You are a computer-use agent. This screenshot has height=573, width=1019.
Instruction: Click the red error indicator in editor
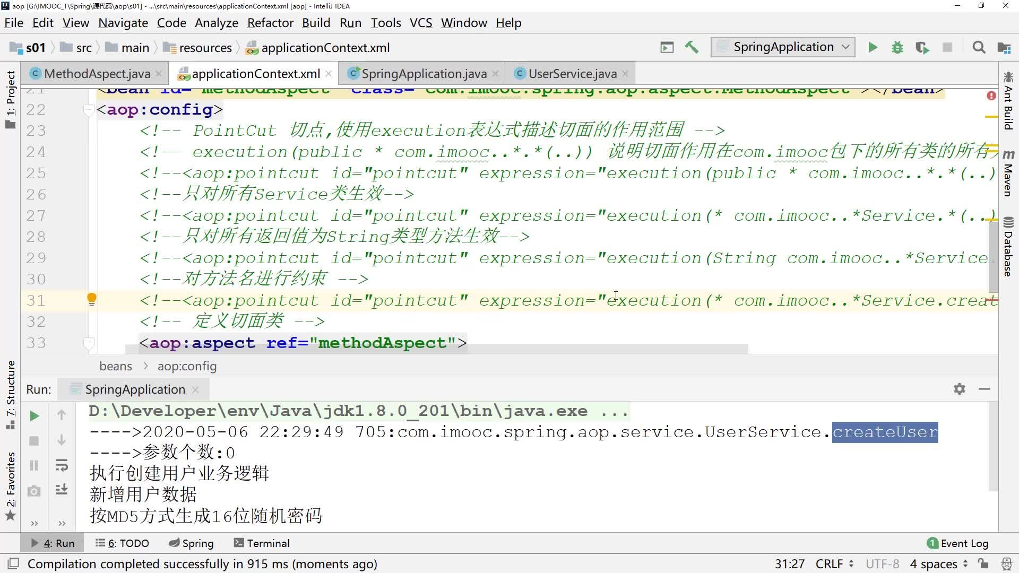coord(991,95)
